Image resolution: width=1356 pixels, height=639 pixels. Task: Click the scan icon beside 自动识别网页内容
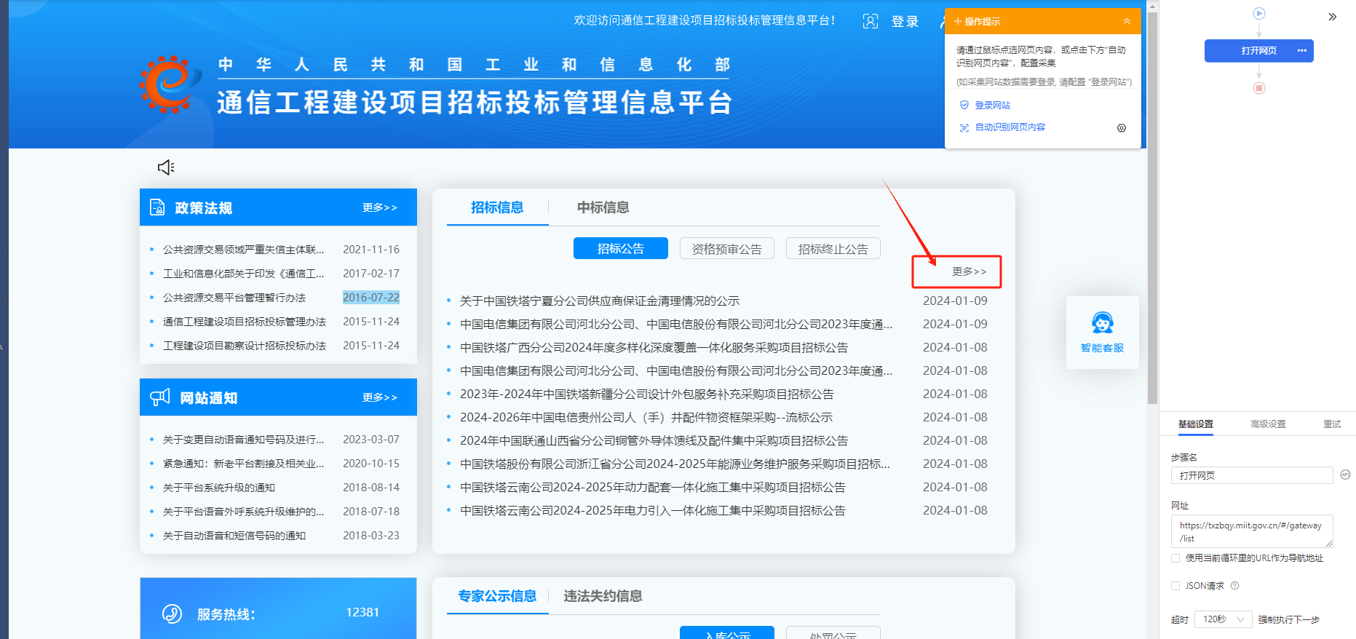click(964, 127)
